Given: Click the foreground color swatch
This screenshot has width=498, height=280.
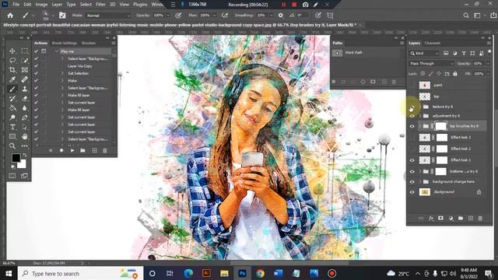Looking at the screenshot, I should point(16,157).
